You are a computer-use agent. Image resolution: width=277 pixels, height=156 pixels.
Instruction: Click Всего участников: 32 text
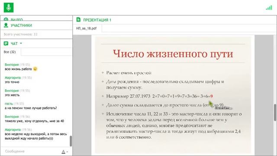coord(21,34)
